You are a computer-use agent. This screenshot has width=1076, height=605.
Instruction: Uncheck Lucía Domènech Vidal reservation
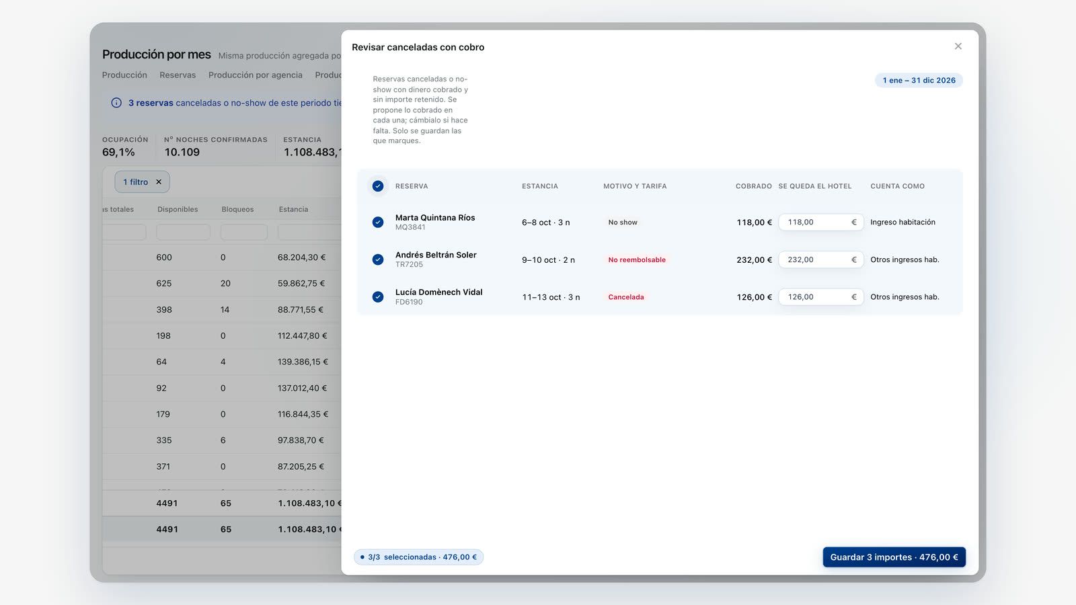click(x=378, y=297)
